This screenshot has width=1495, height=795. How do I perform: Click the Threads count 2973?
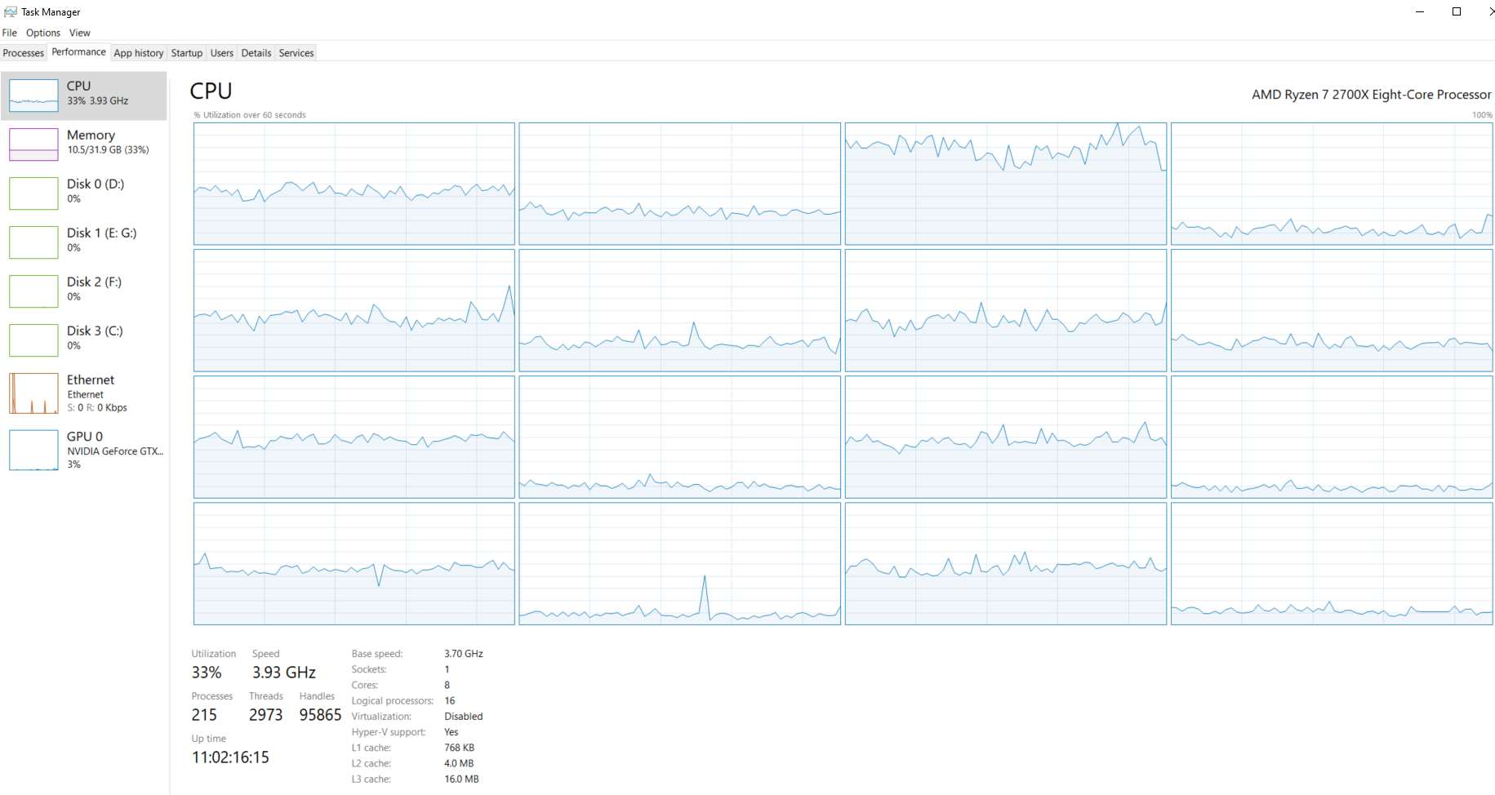pyautogui.click(x=266, y=715)
